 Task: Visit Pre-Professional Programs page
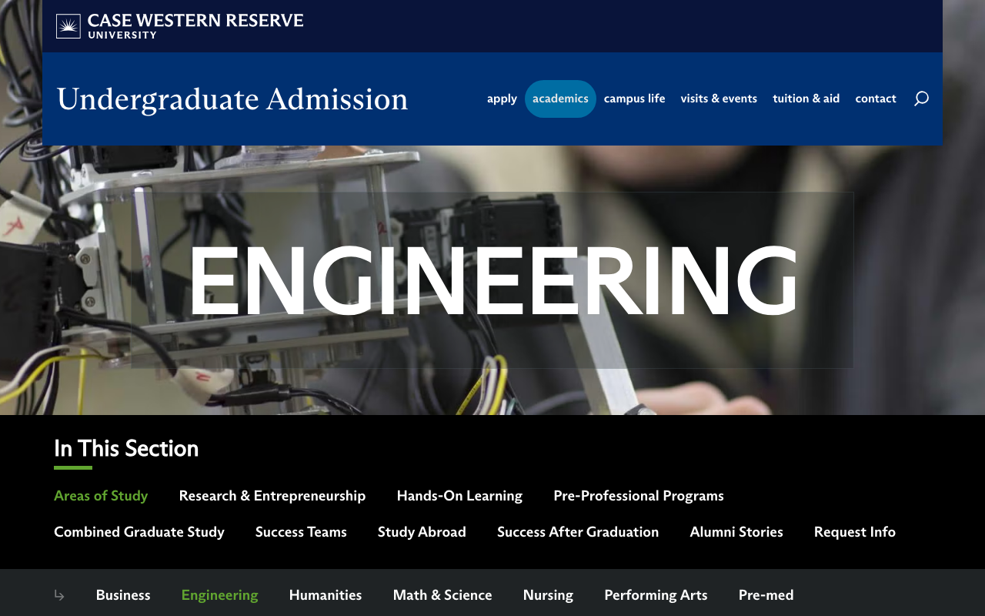[639, 496]
